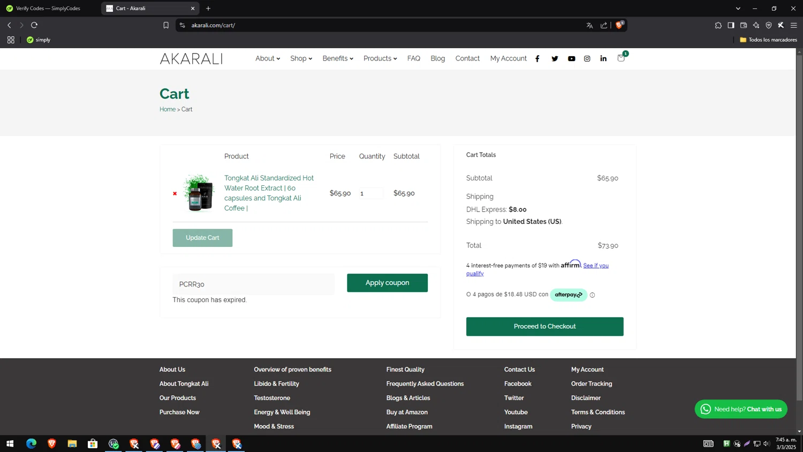Click the Update Cart button

202,238
